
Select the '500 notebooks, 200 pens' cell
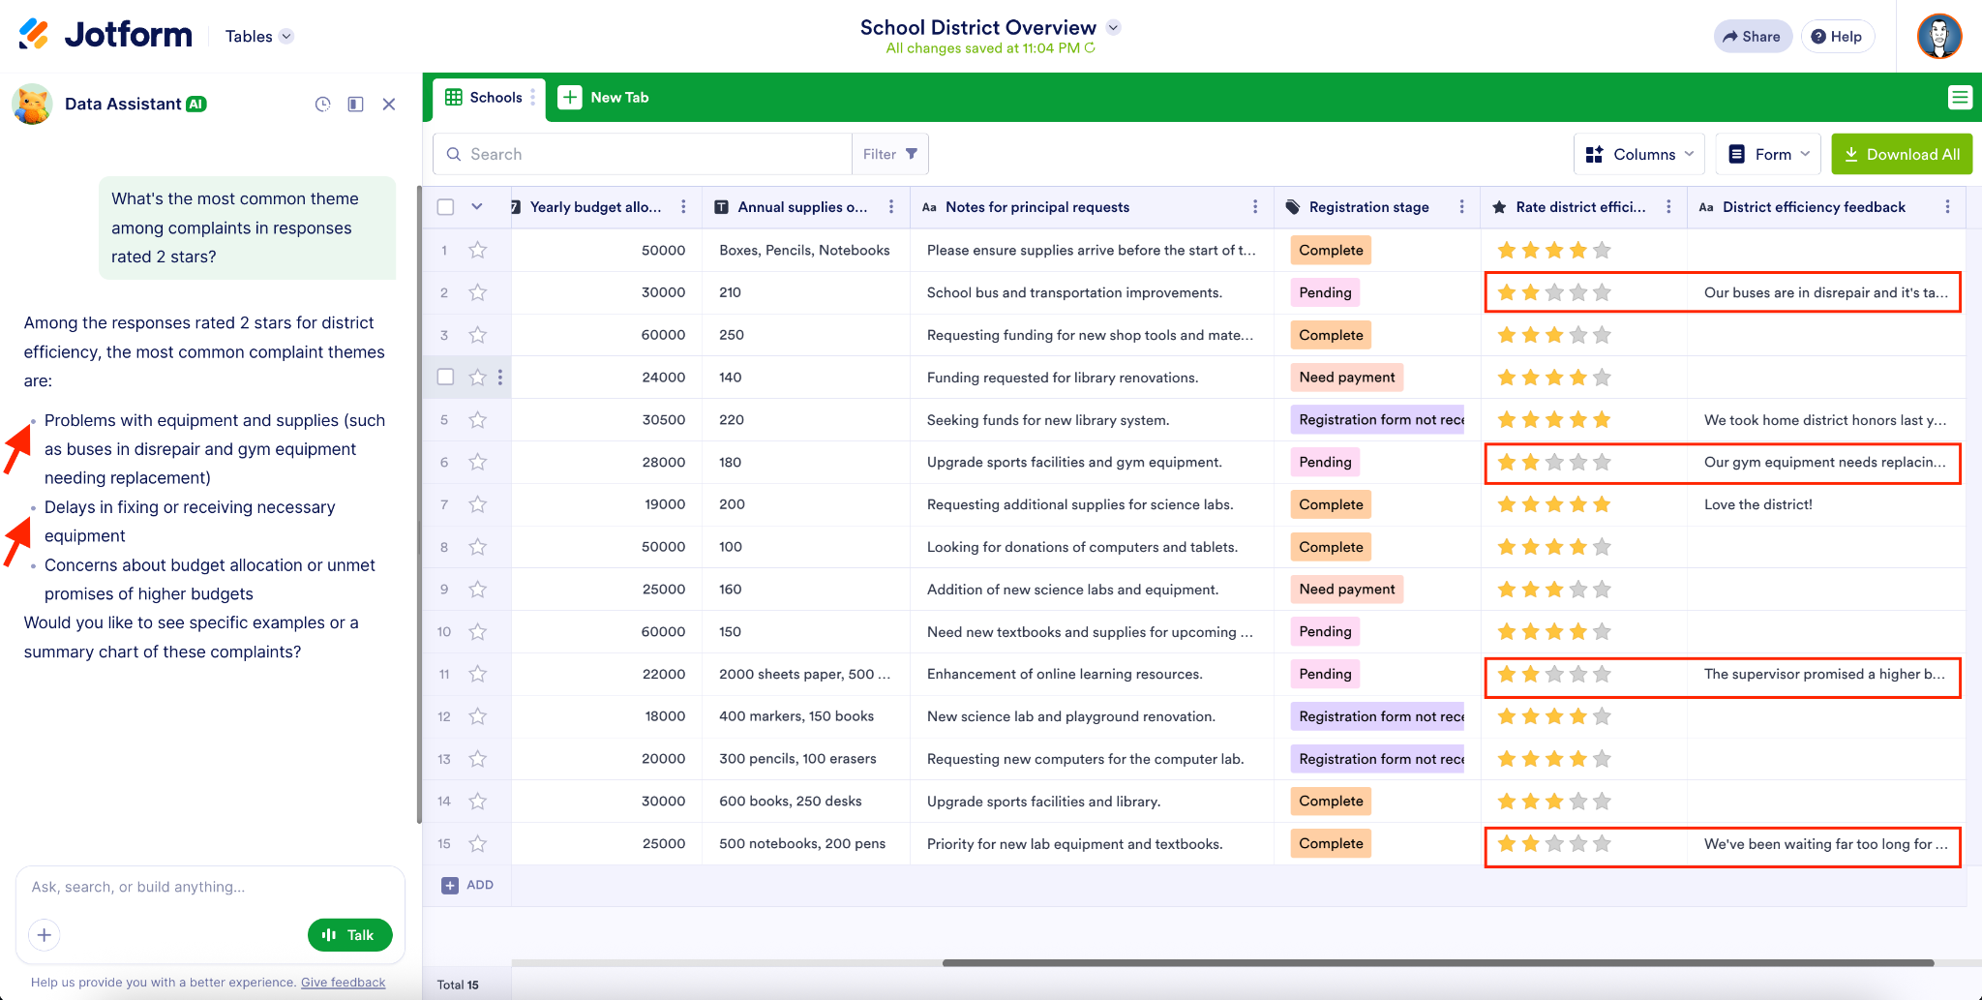[805, 844]
